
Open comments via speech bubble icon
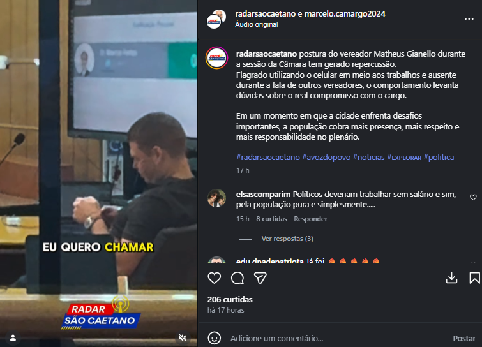pos(237,278)
